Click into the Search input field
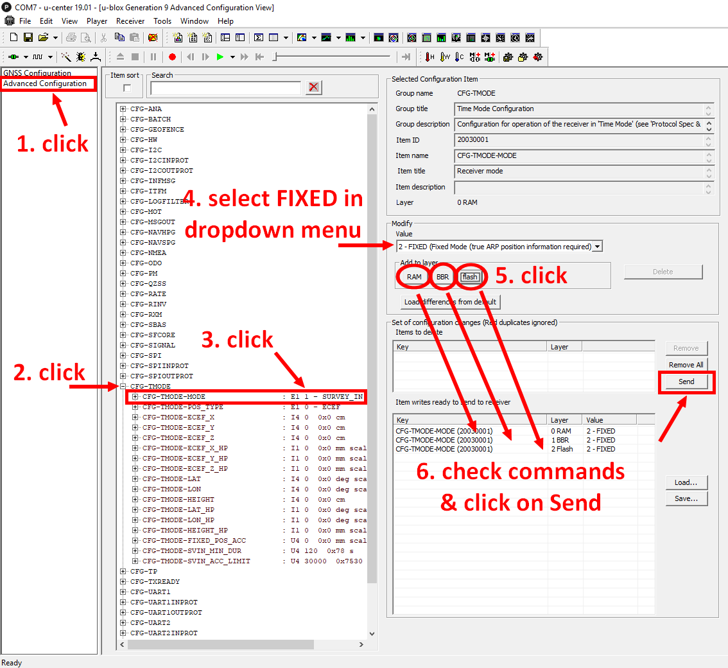 225,88
